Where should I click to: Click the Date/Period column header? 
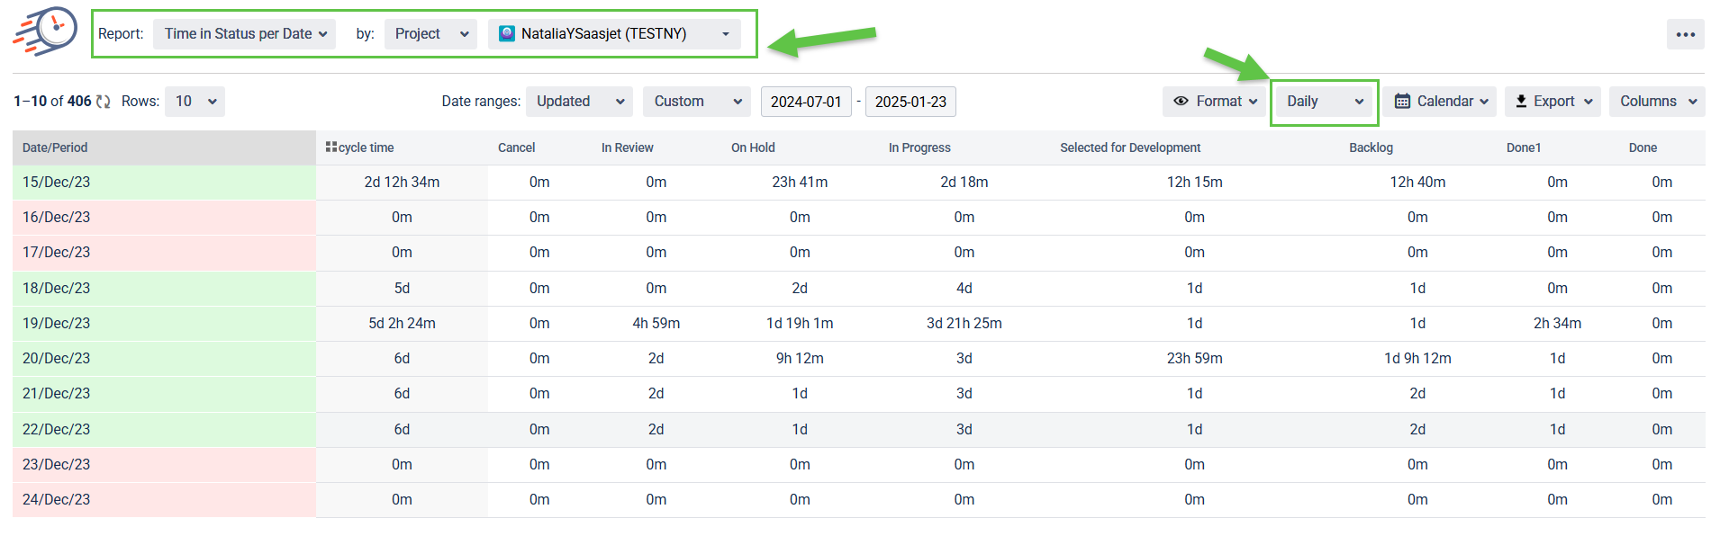point(55,147)
